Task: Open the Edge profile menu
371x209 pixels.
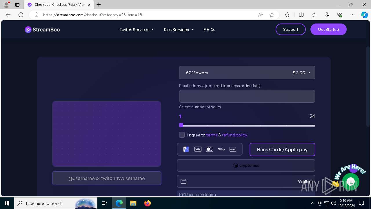Action: click(6, 5)
